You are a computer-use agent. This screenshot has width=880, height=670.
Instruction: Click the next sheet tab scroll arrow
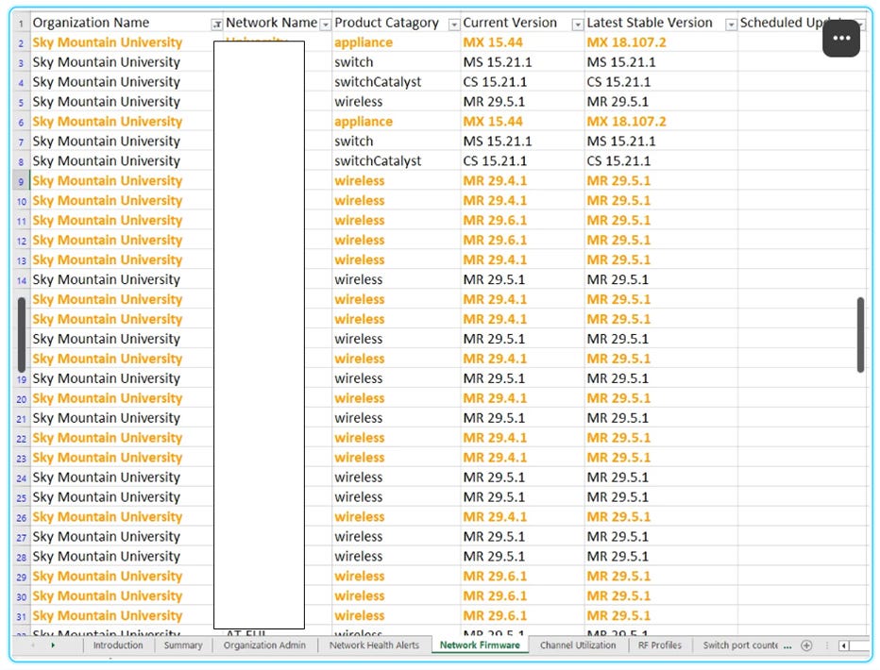(53, 645)
